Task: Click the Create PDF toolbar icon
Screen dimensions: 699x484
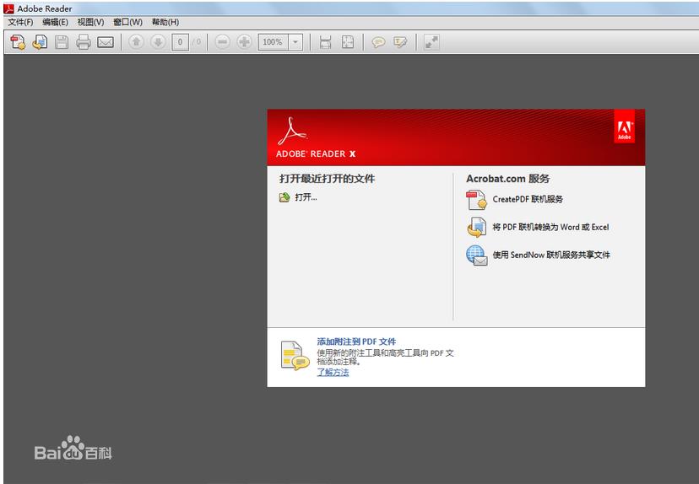Action: click(x=17, y=42)
